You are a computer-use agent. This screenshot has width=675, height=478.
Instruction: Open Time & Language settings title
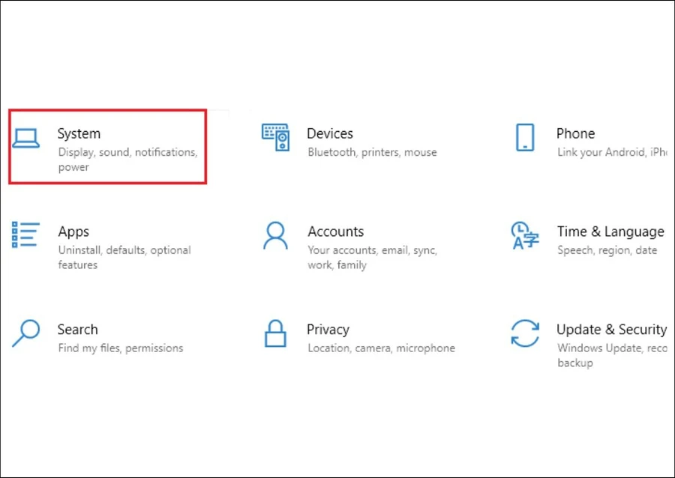(x=610, y=232)
